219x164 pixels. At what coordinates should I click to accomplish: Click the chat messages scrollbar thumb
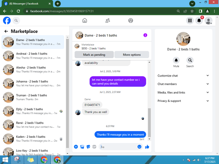(149, 122)
